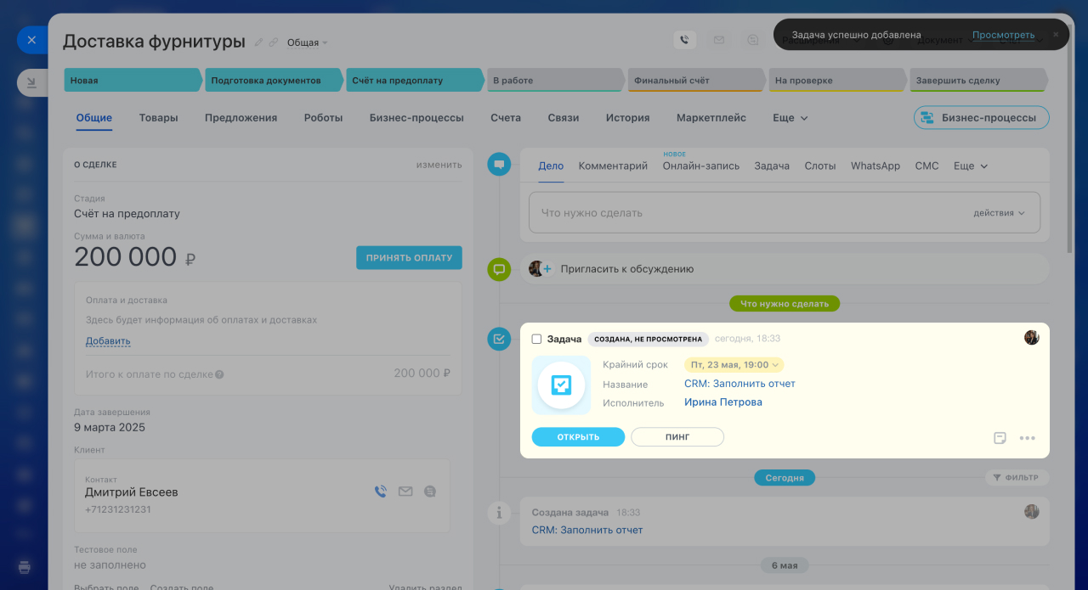Select the WhatsApp timeline tab
Viewport: 1088px width, 590px height.
(x=875, y=166)
